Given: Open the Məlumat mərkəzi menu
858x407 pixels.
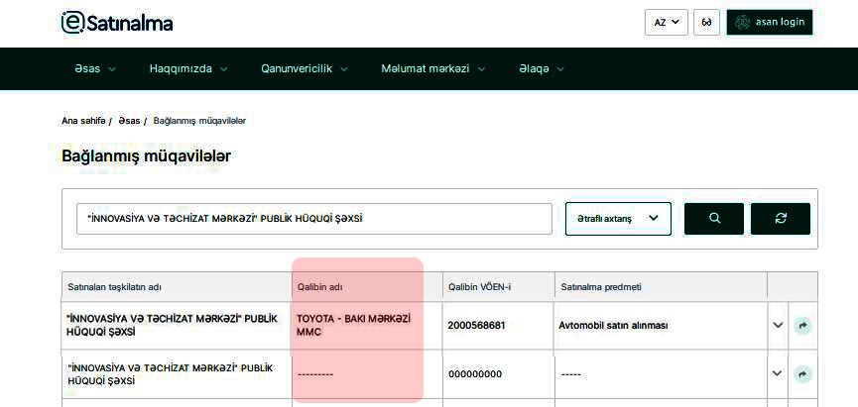Looking at the screenshot, I should [x=433, y=69].
